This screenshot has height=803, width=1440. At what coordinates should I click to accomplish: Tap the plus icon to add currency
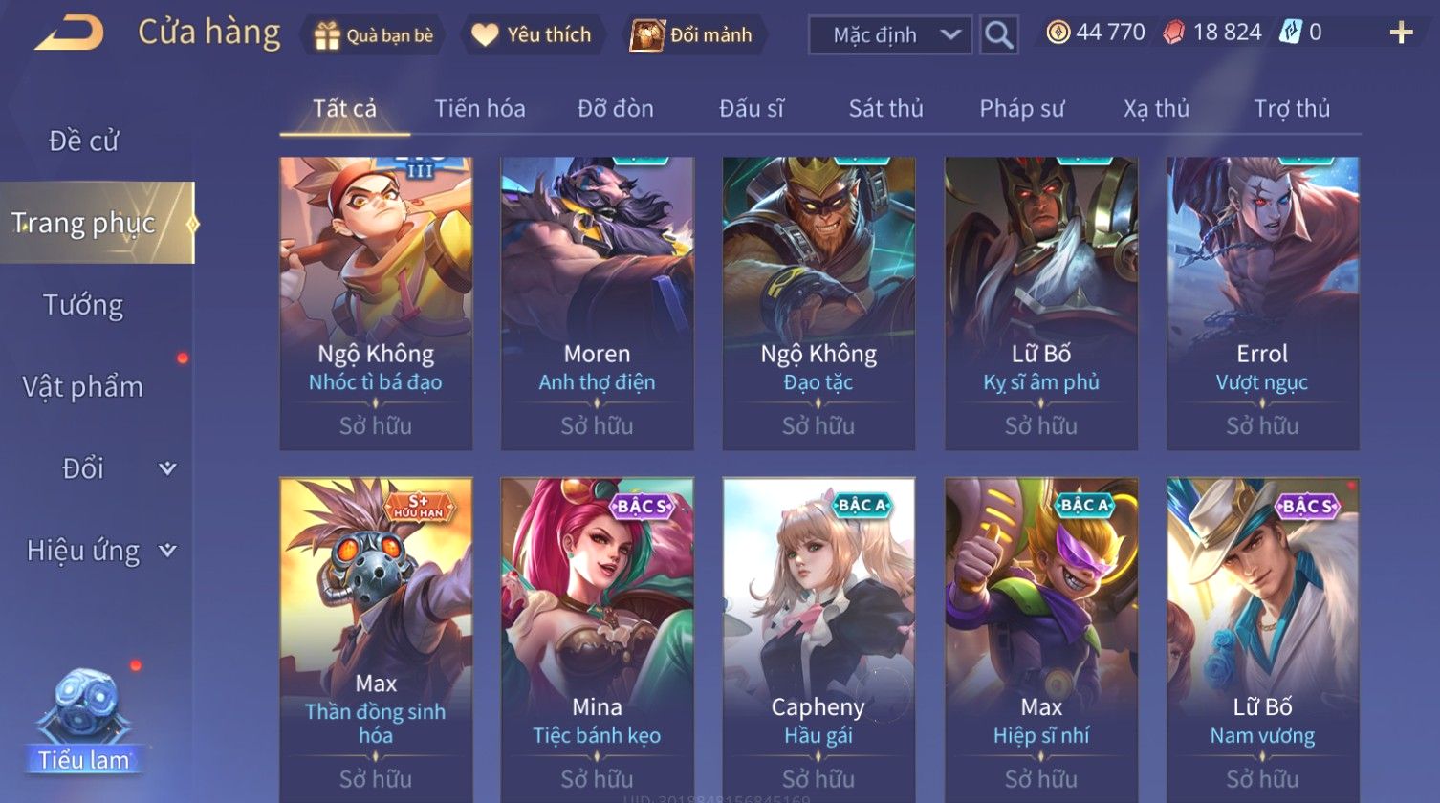1401,33
